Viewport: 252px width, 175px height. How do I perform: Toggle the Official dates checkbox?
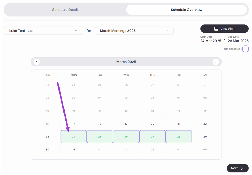[245, 49]
